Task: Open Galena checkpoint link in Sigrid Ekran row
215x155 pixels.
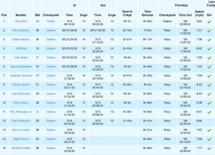Action: point(51,139)
